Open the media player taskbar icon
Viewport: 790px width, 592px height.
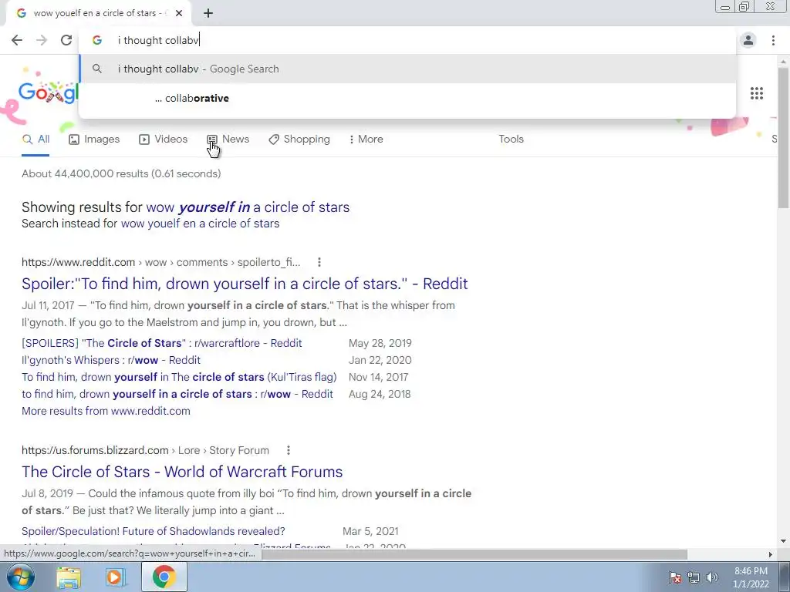[115, 577]
